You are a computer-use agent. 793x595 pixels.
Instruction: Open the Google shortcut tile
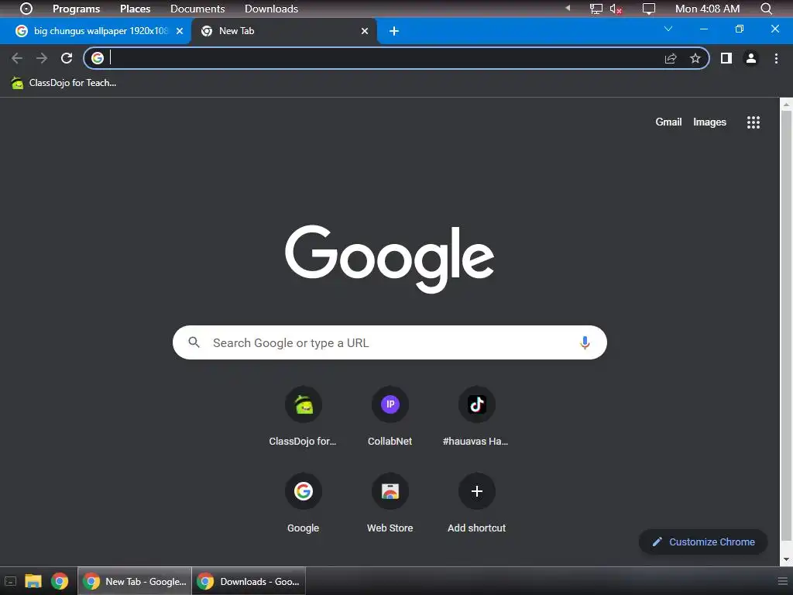[x=303, y=503]
